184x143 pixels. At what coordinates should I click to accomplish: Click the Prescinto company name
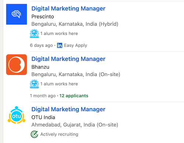[x=43, y=16]
